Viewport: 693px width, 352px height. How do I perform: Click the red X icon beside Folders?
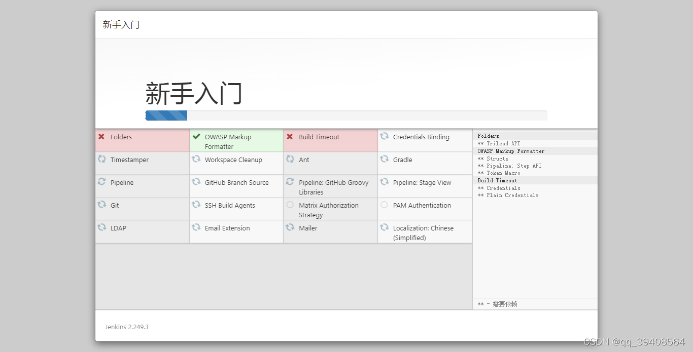pos(101,137)
